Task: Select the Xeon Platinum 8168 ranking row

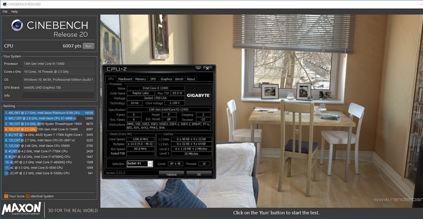Action: [49, 113]
